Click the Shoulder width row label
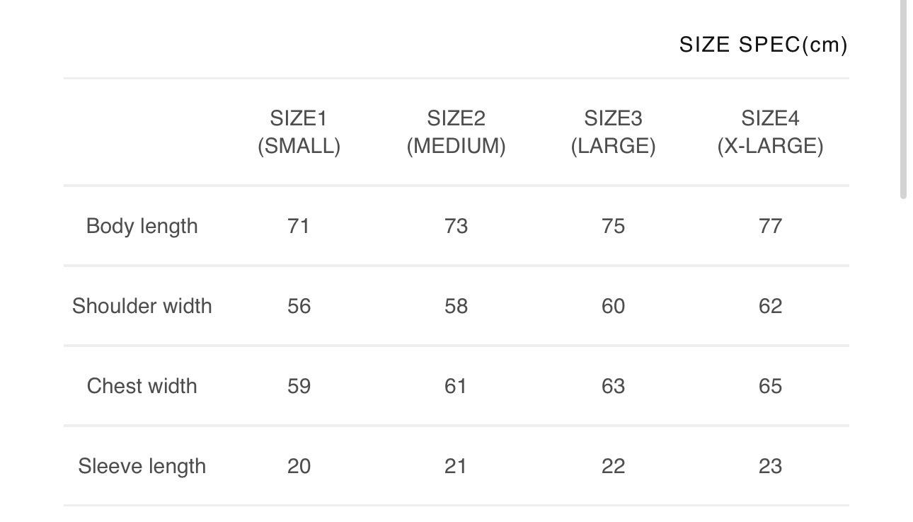Viewport: 913px width, 522px height. 142,306
